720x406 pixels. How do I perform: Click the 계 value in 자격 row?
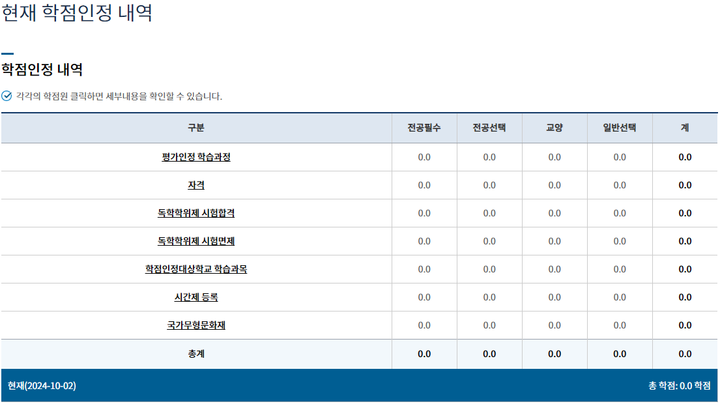[x=685, y=185]
